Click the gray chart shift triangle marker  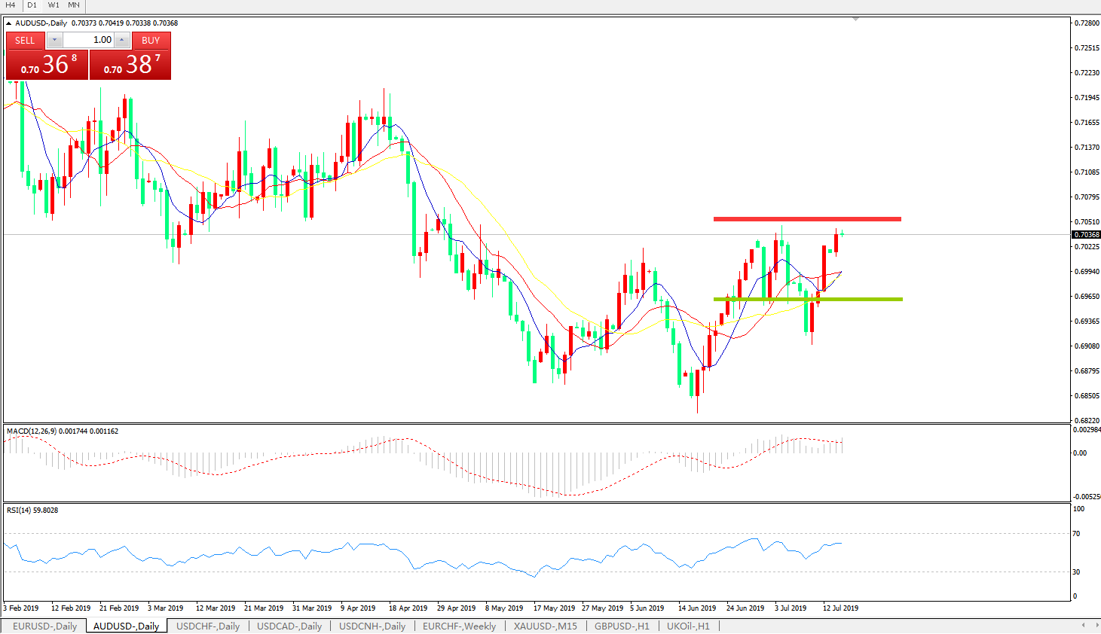point(855,19)
